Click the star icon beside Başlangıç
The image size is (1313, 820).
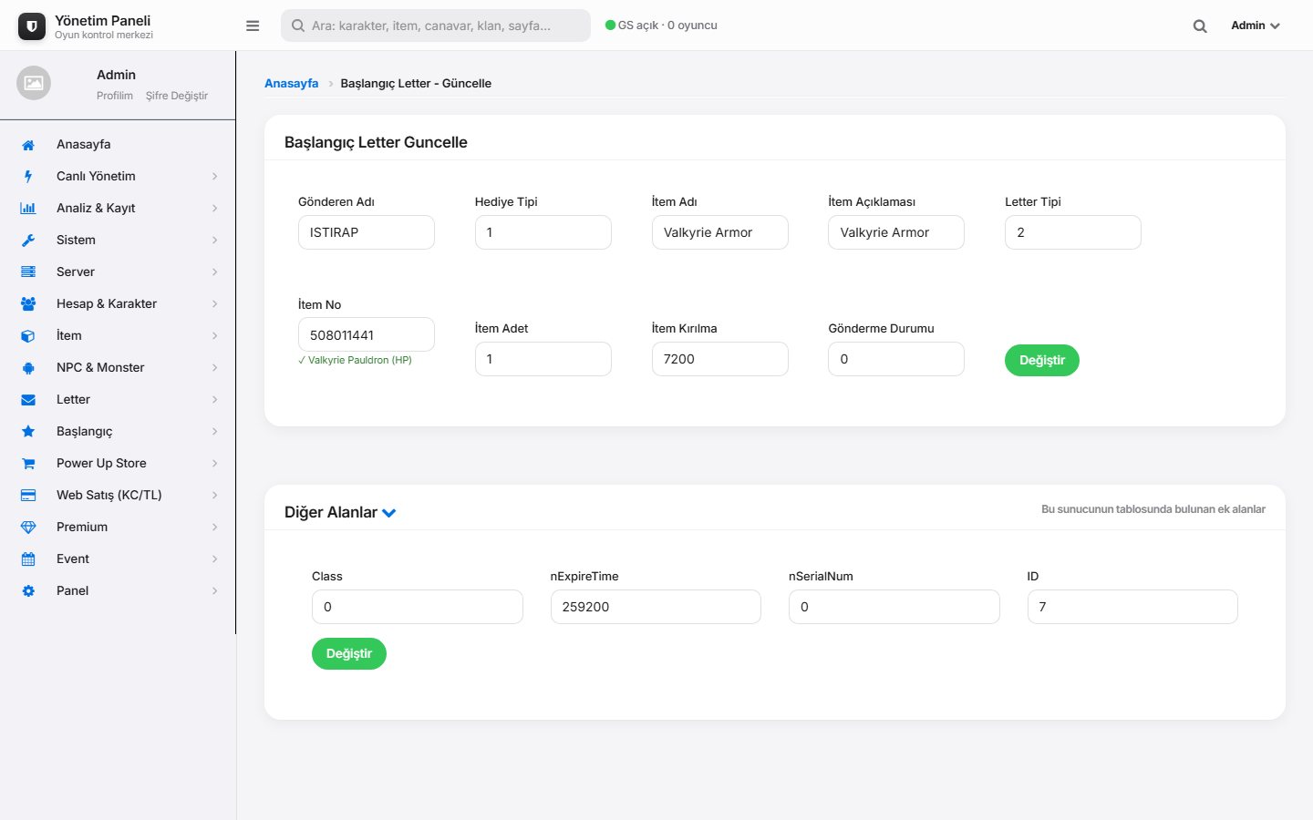[x=28, y=432]
